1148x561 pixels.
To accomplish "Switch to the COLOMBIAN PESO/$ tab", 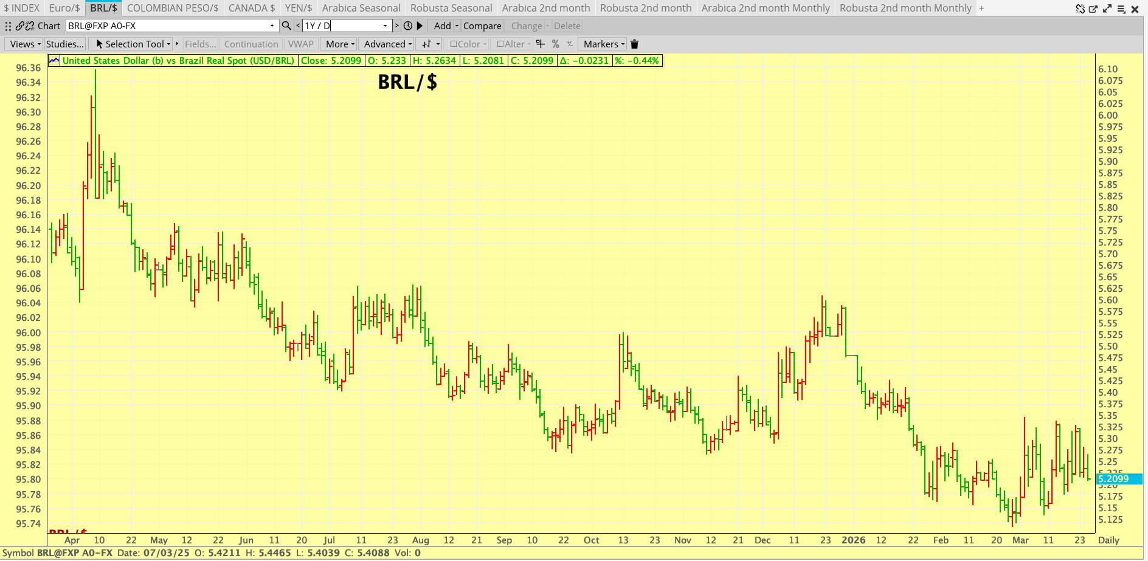I will coord(173,8).
